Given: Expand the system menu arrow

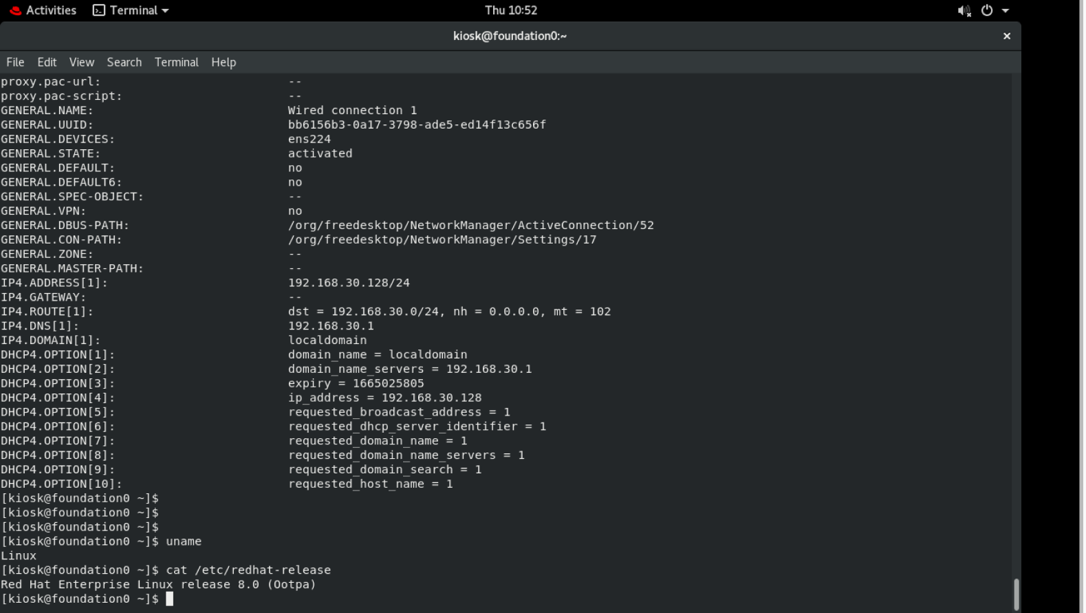Looking at the screenshot, I should [1006, 11].
